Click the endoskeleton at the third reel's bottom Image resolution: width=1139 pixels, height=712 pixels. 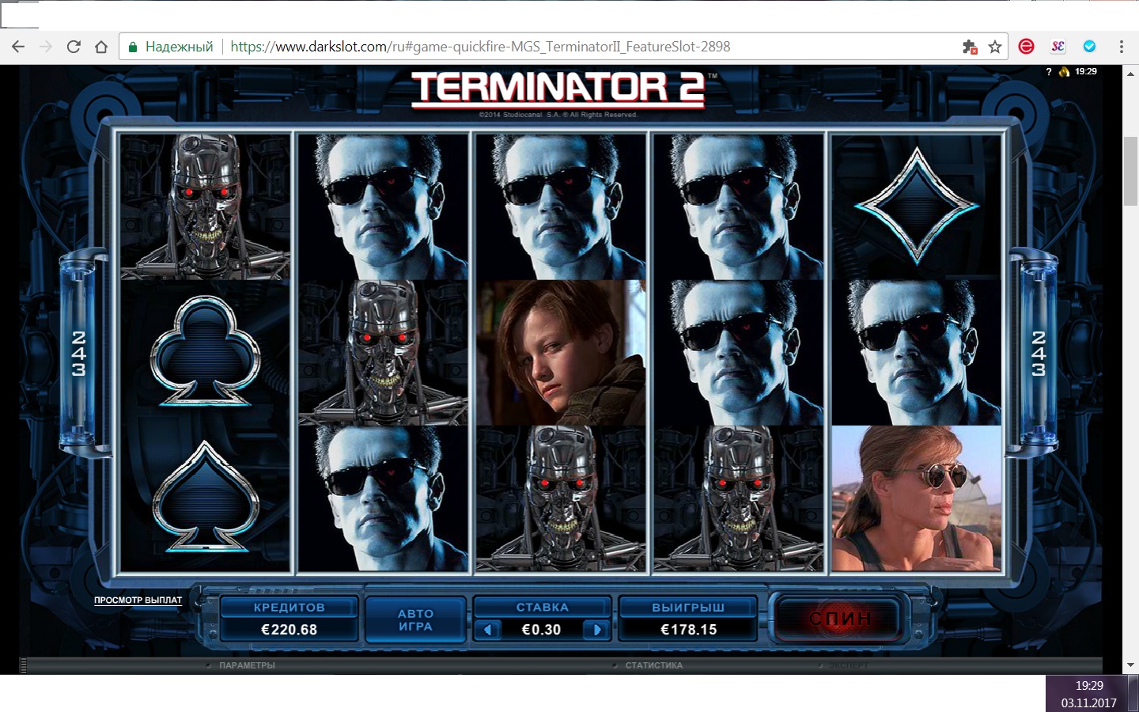point(561,498)
